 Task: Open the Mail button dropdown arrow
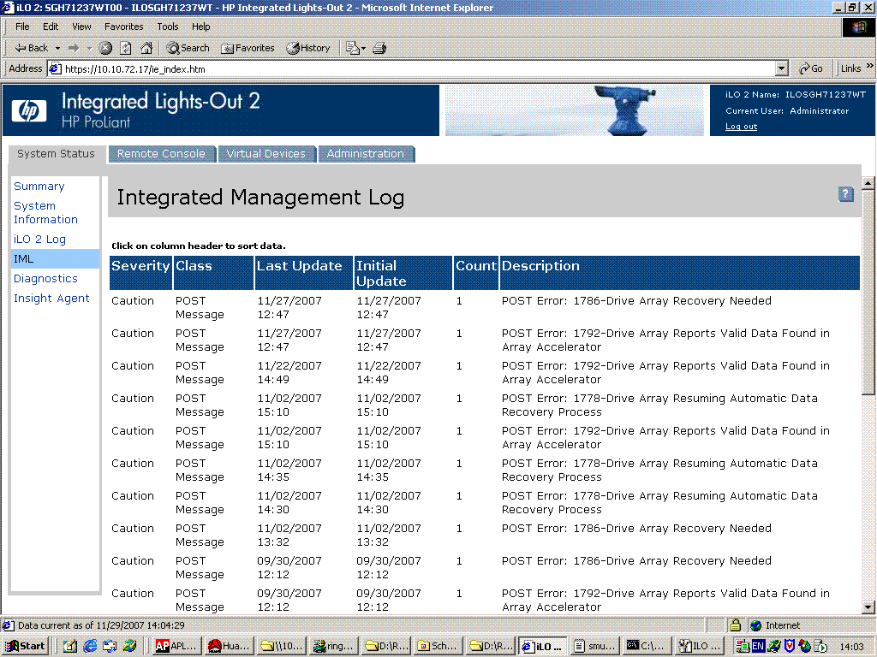tap(363, 48)
